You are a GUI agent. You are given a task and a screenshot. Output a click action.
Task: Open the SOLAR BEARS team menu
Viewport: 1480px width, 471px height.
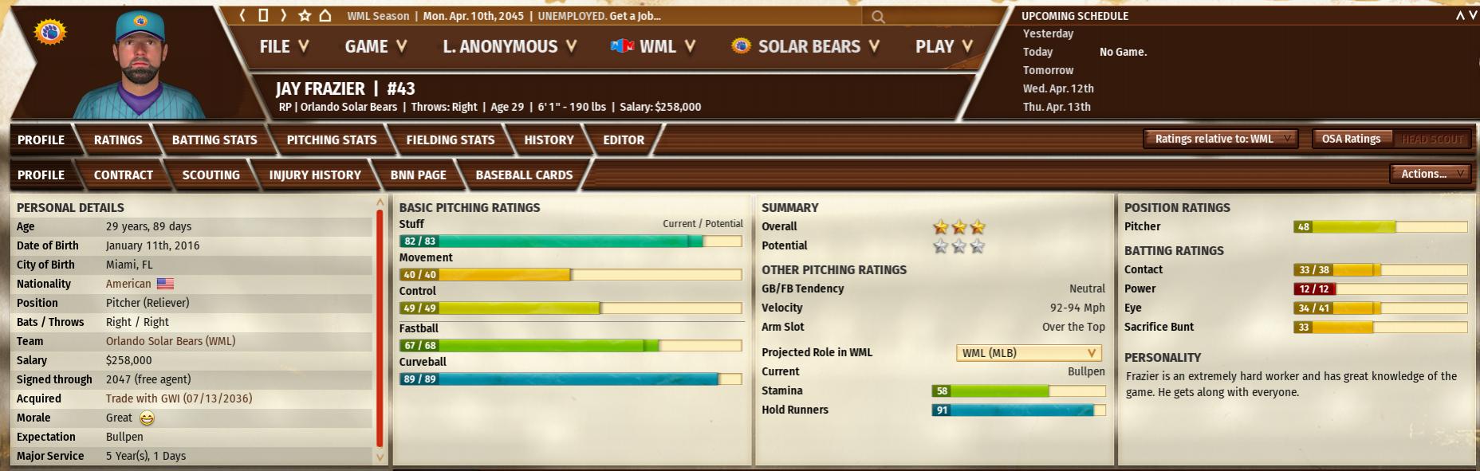coord(805,46)
